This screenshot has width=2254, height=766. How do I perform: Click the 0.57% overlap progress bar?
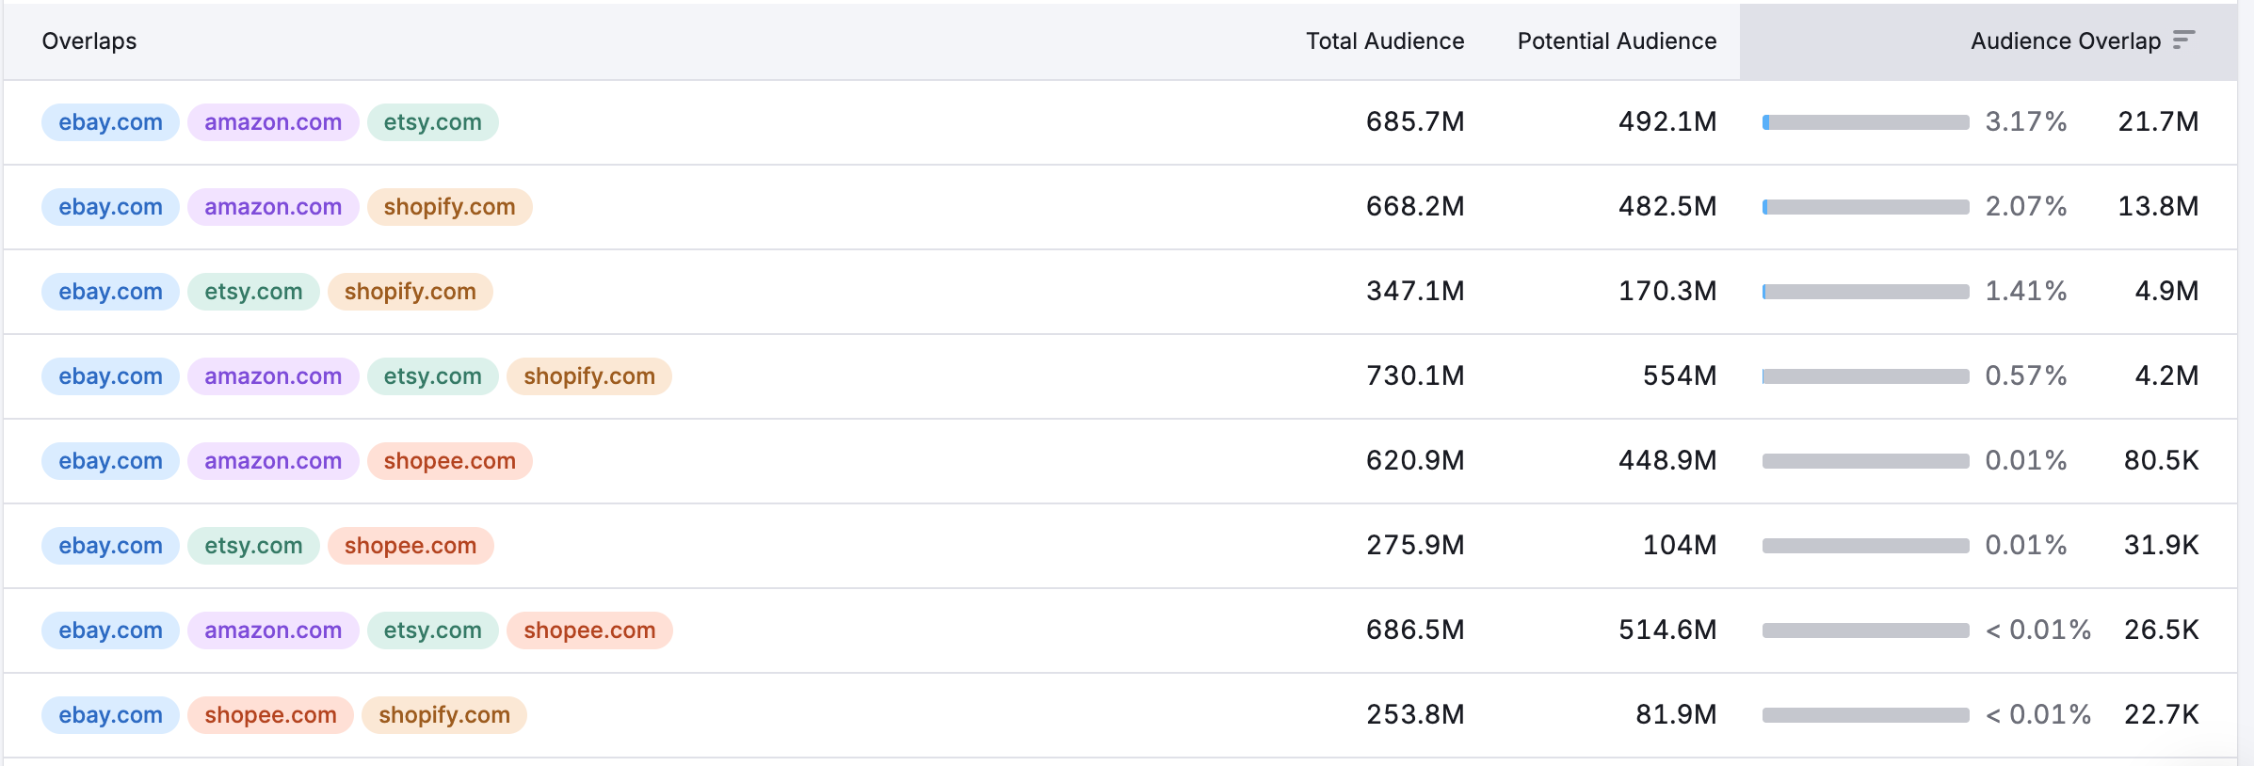[x=1865, y=376]
